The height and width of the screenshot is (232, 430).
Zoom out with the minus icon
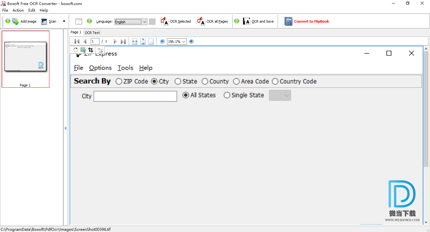[x=162, y=41]
